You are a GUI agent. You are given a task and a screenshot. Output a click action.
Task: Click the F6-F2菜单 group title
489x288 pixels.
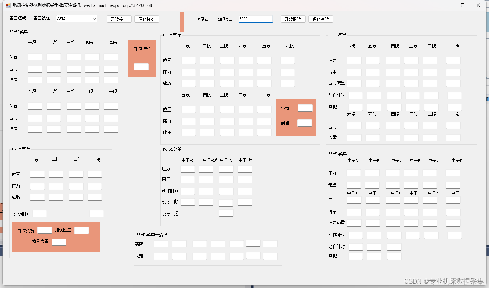point(172,149)
